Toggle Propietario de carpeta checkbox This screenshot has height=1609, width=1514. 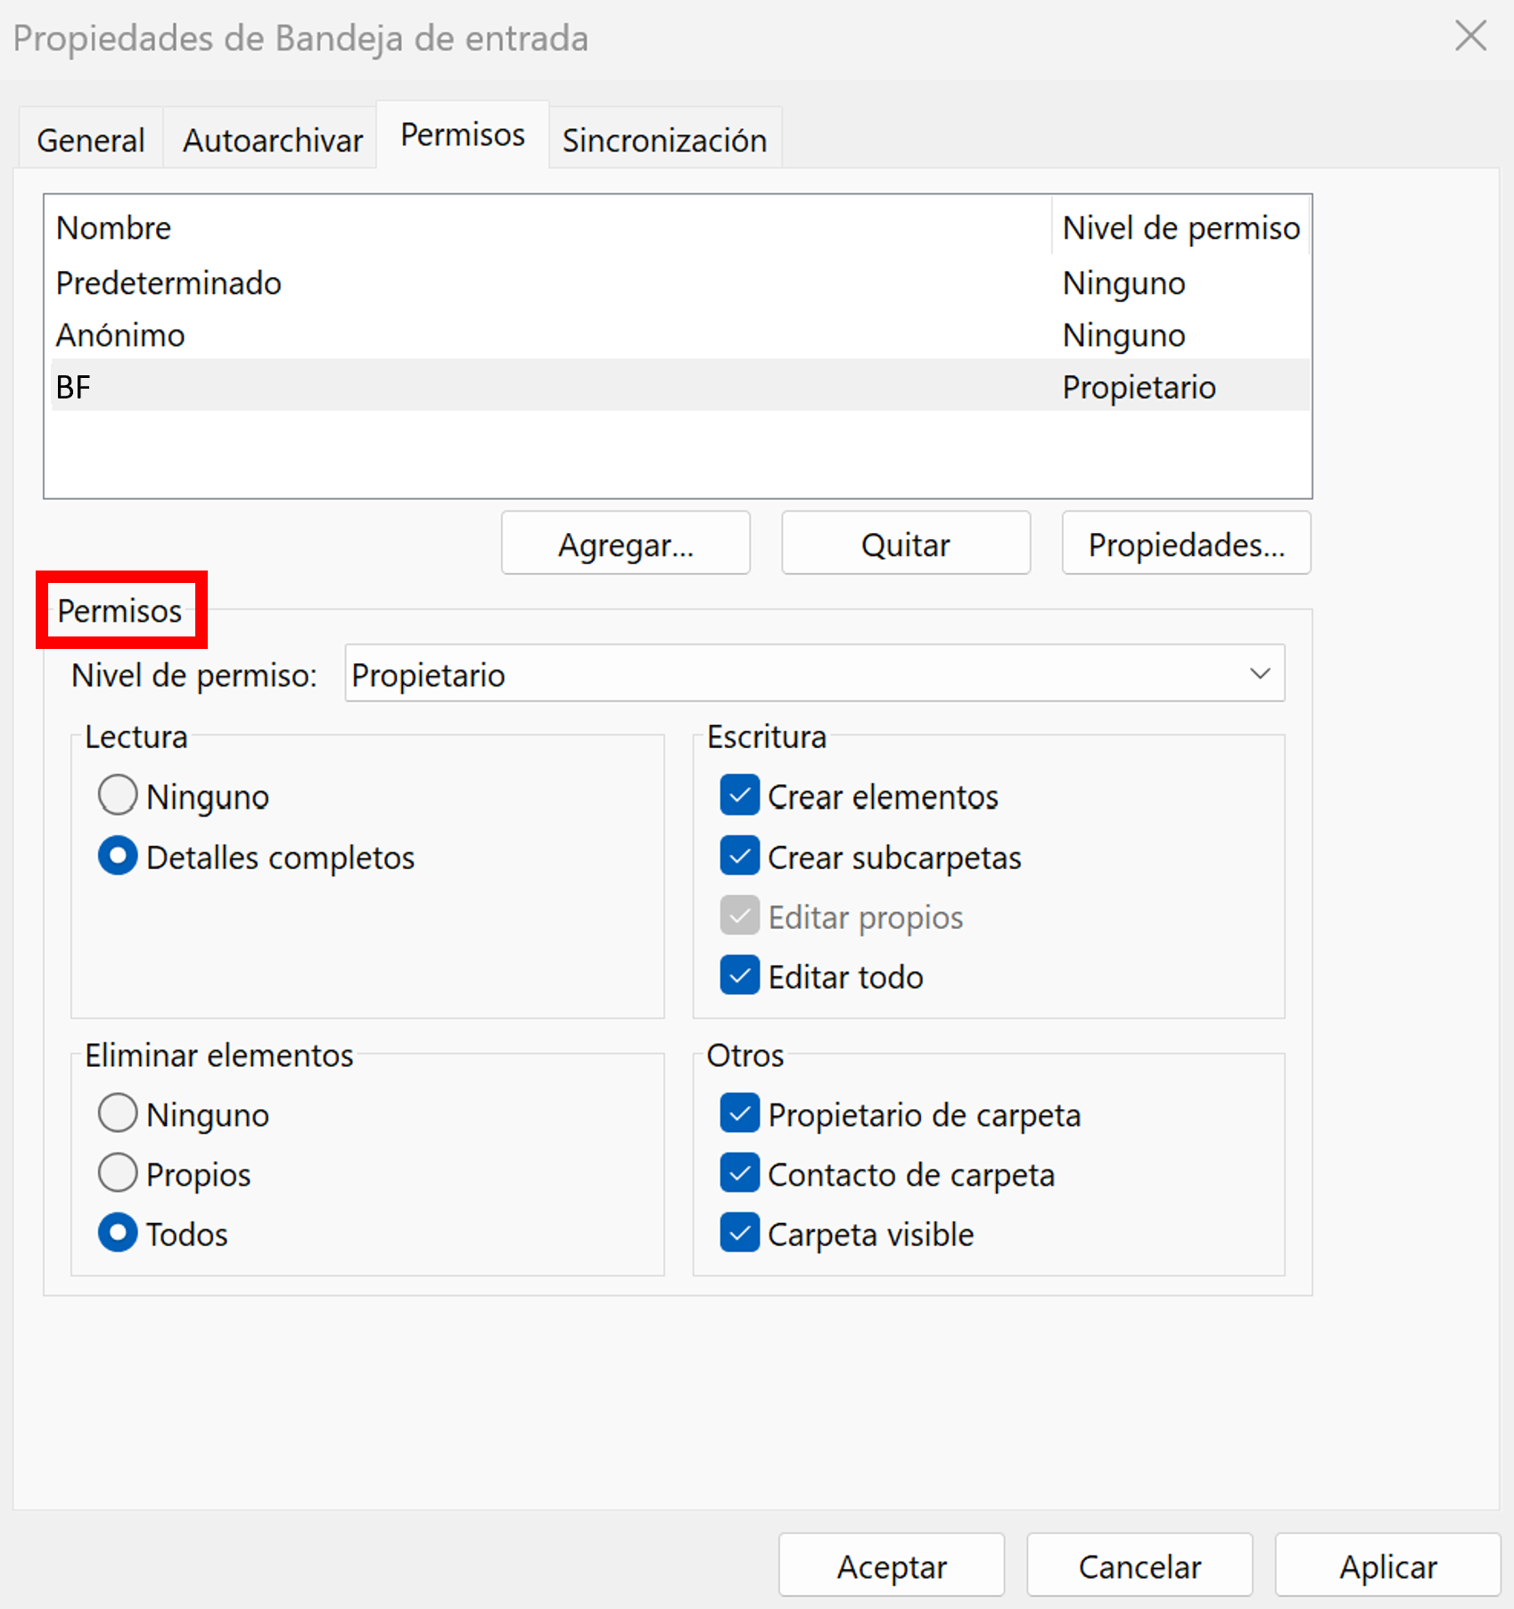[739, 1113]
